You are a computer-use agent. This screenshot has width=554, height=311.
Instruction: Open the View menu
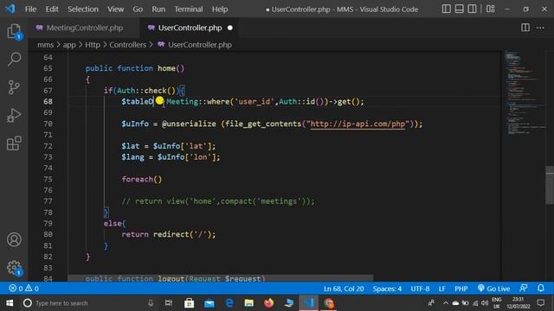point(115,10)
